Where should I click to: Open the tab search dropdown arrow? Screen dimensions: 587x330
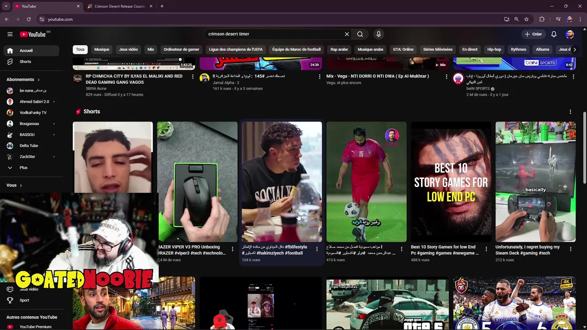(x=6, y=6)
